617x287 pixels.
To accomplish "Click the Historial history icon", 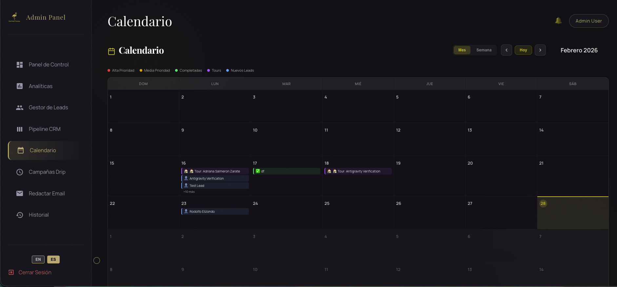I will (20, 215).
